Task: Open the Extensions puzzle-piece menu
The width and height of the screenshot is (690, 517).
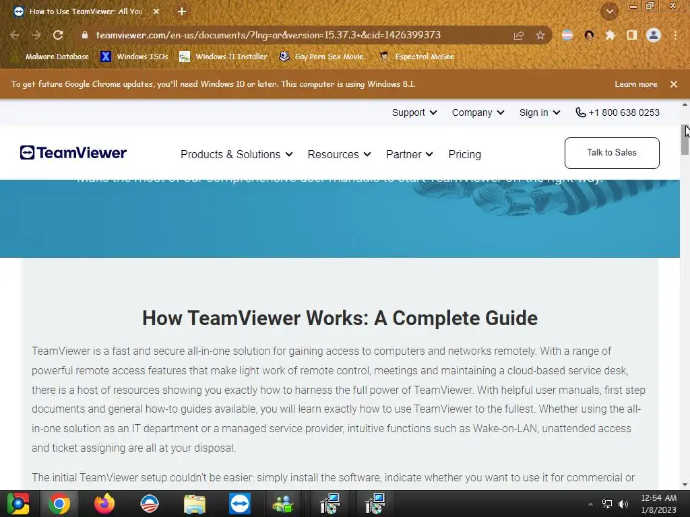Action: [x=610, y=35]
